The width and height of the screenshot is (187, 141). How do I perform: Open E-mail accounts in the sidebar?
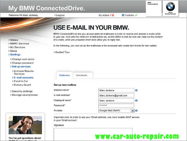coord(23,78)
